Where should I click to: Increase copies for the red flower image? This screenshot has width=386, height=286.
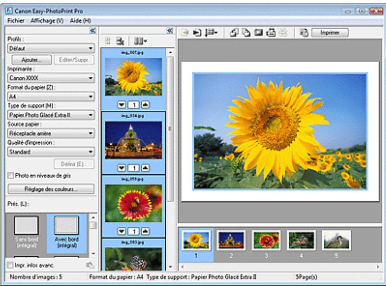pos(145,231)
